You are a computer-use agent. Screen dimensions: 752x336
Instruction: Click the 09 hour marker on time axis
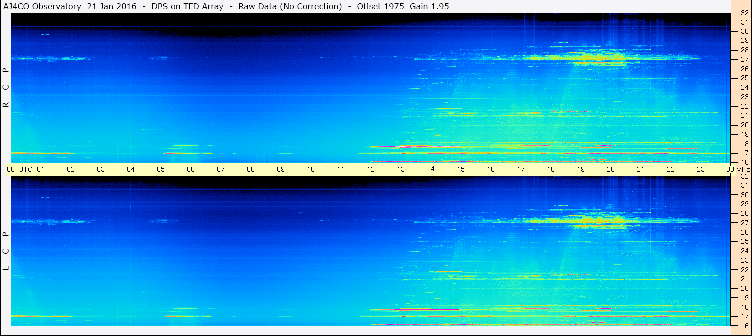(281, 169)
